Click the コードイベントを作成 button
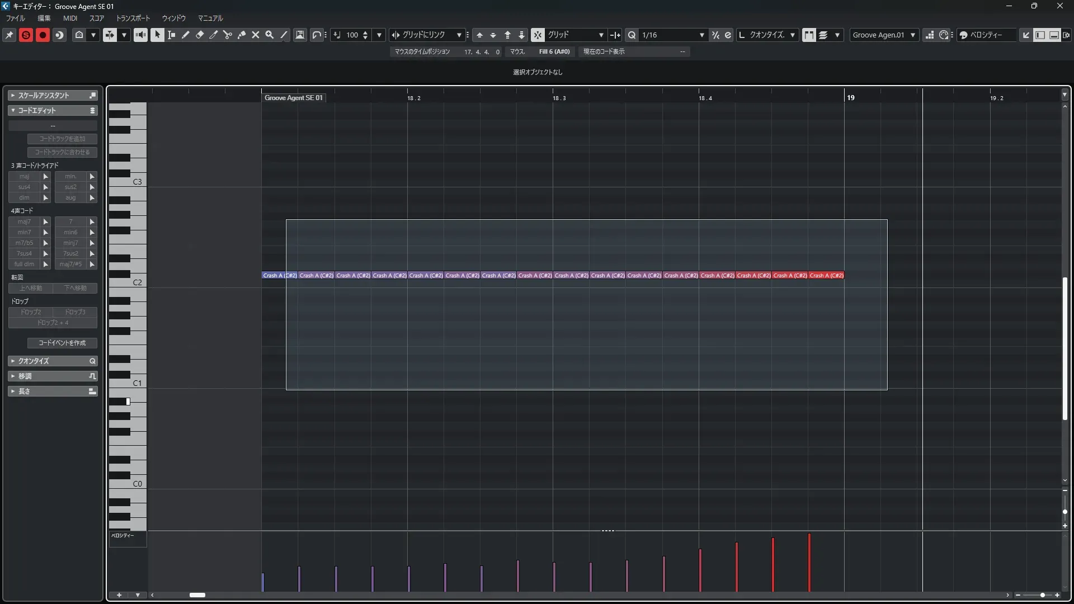Screen dimensions: 1074x604 [62, 343]
